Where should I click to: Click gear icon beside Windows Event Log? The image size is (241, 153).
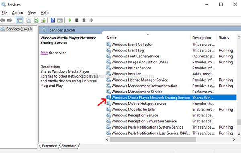tap(108, 50)
